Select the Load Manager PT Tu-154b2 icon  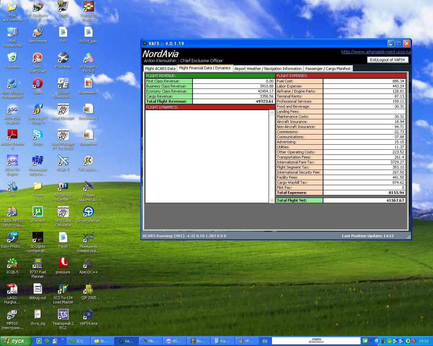[63, 139]
